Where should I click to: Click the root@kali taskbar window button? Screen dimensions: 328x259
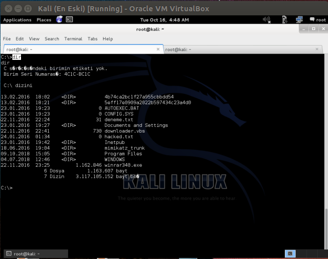pyautogui.click(x=36, y=254)
